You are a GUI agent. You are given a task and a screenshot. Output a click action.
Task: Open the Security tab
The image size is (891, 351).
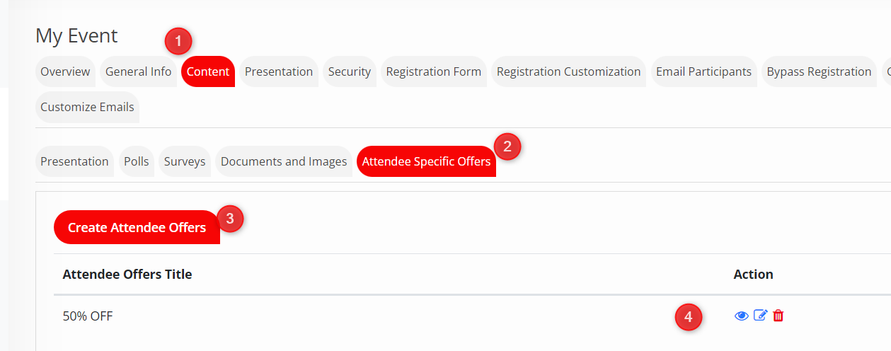point(350,71)
